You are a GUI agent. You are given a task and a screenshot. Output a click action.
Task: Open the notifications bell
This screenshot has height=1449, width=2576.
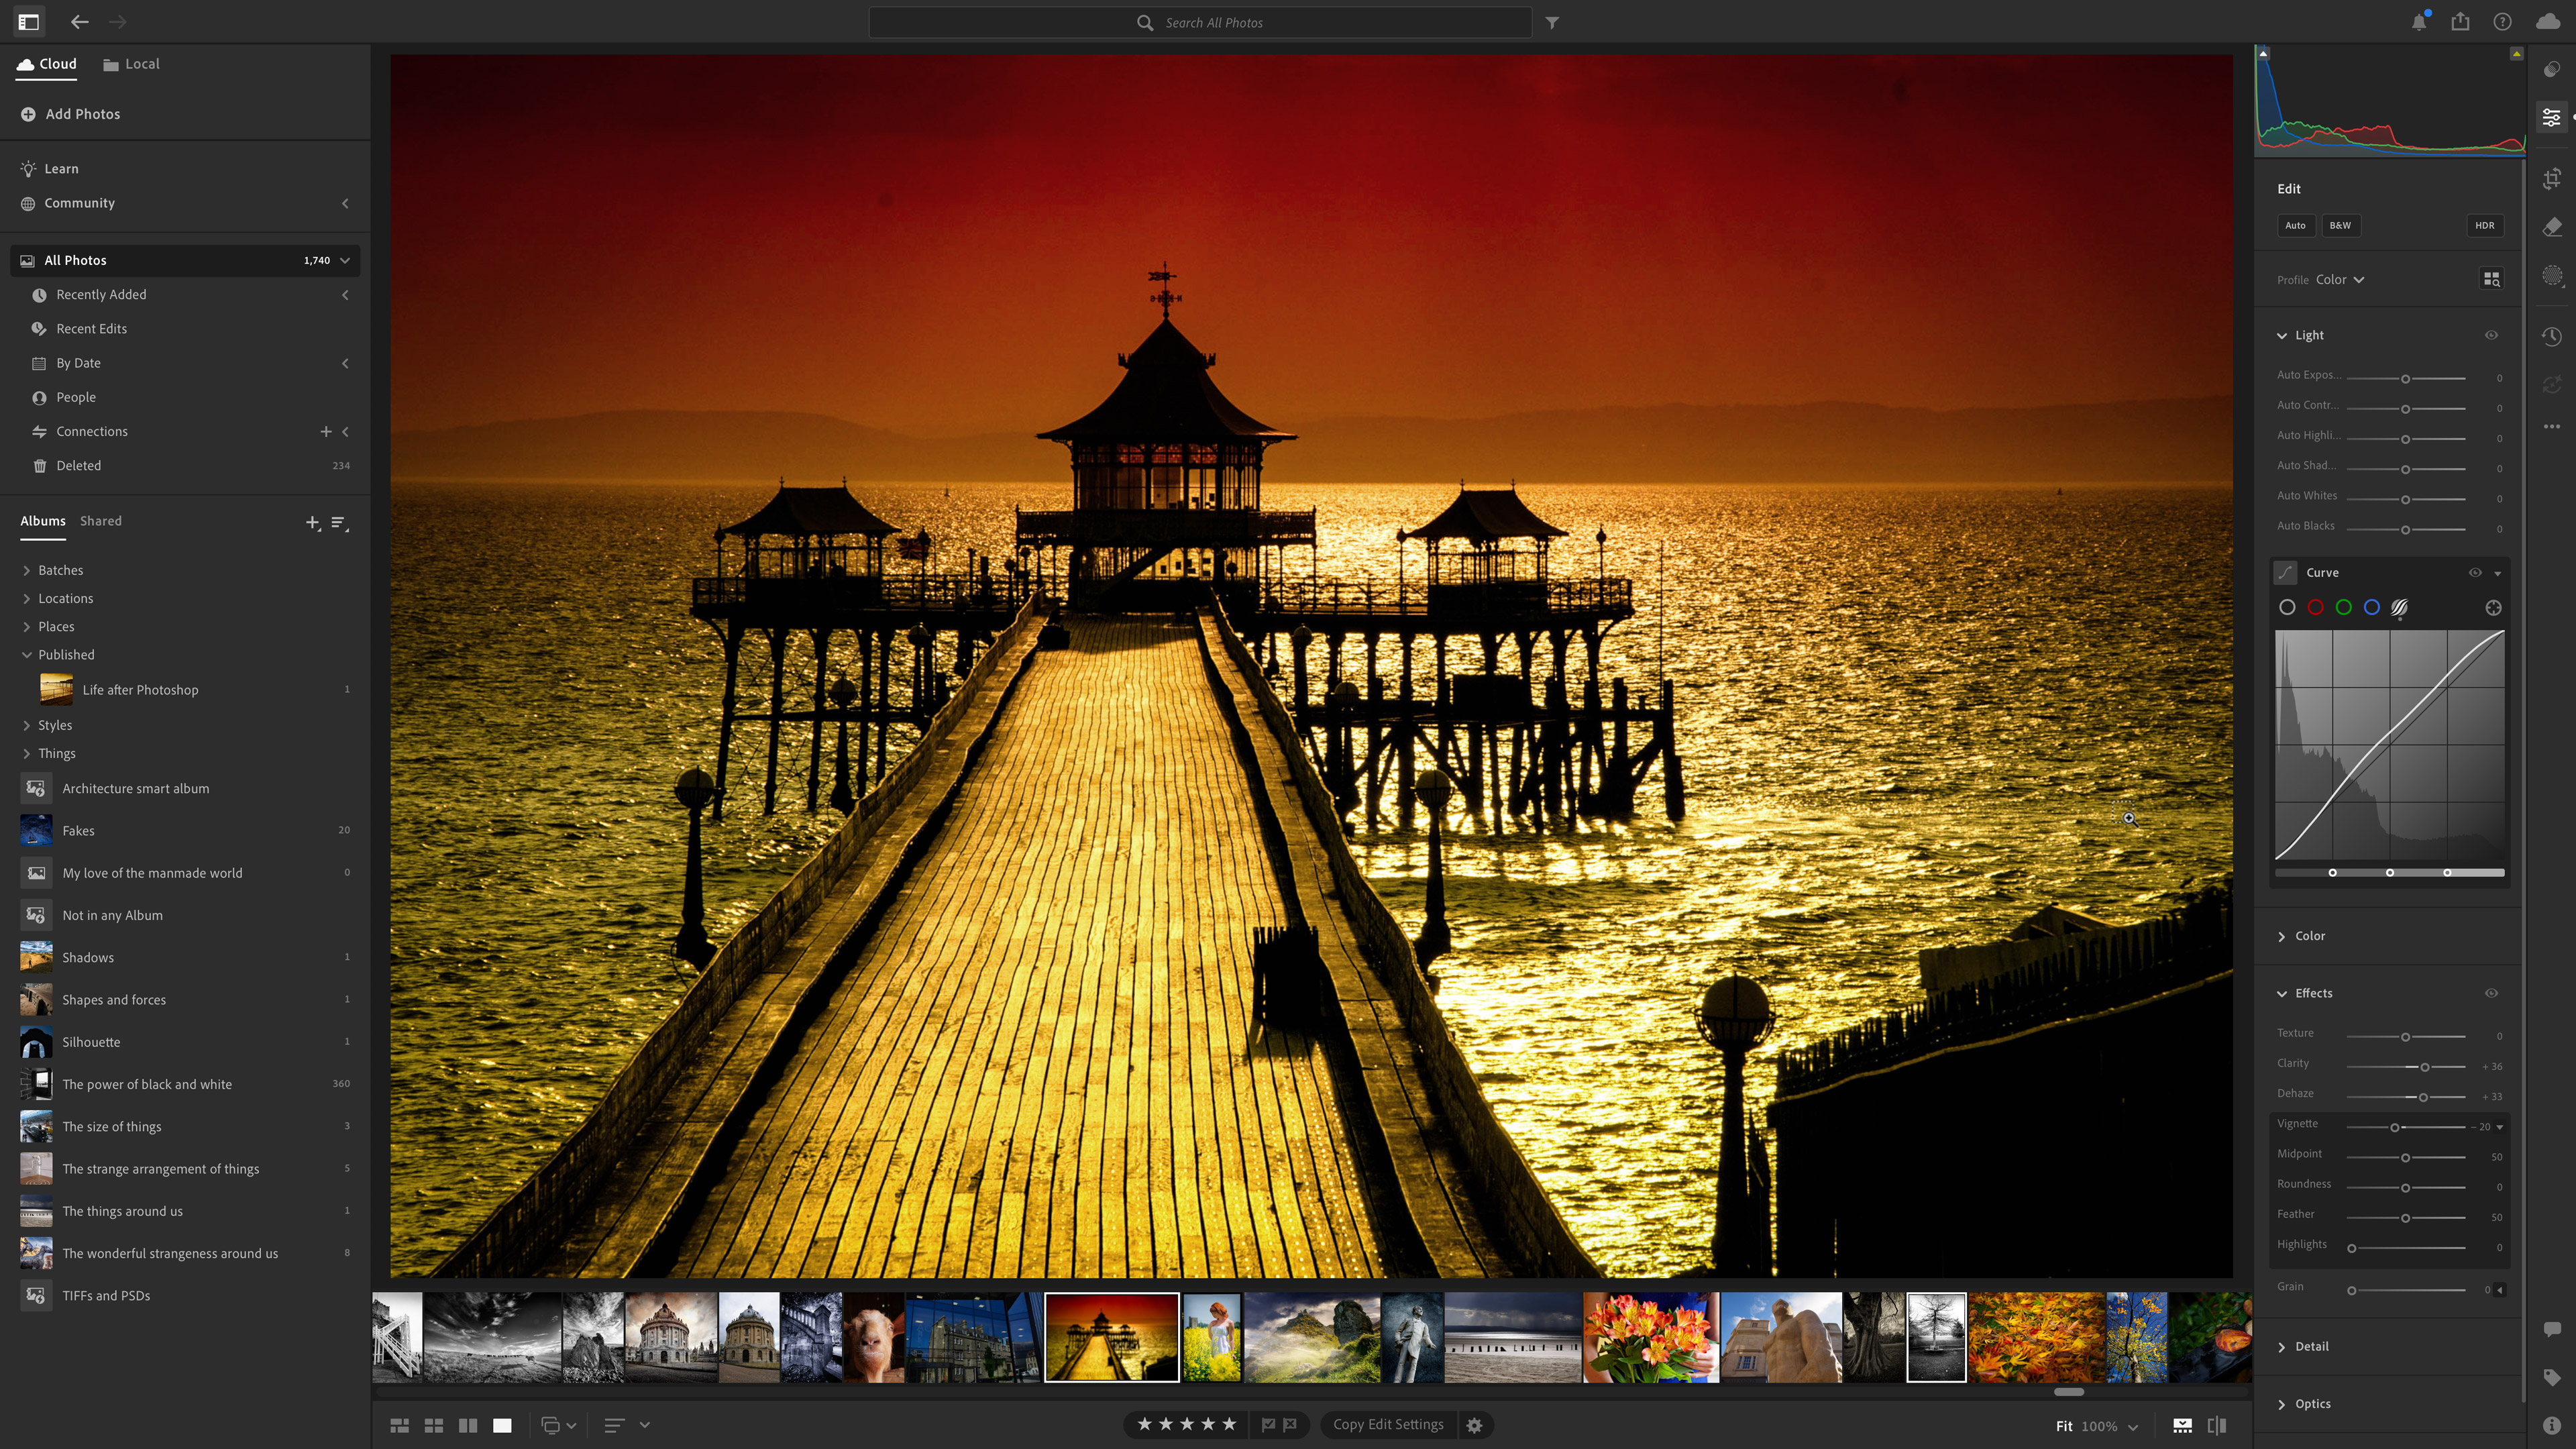click(x=2418, y=22)
